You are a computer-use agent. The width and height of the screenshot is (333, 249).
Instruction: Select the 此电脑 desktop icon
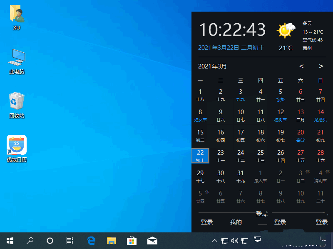pyautogui.click(x=17, y=61)
